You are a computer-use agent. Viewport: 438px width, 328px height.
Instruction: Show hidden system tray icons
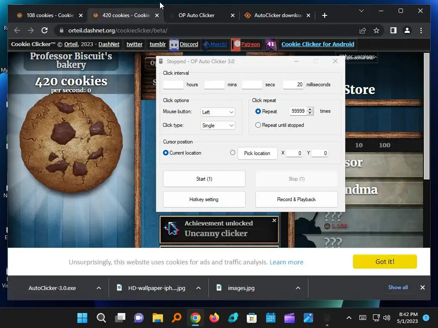click(349, 318)
